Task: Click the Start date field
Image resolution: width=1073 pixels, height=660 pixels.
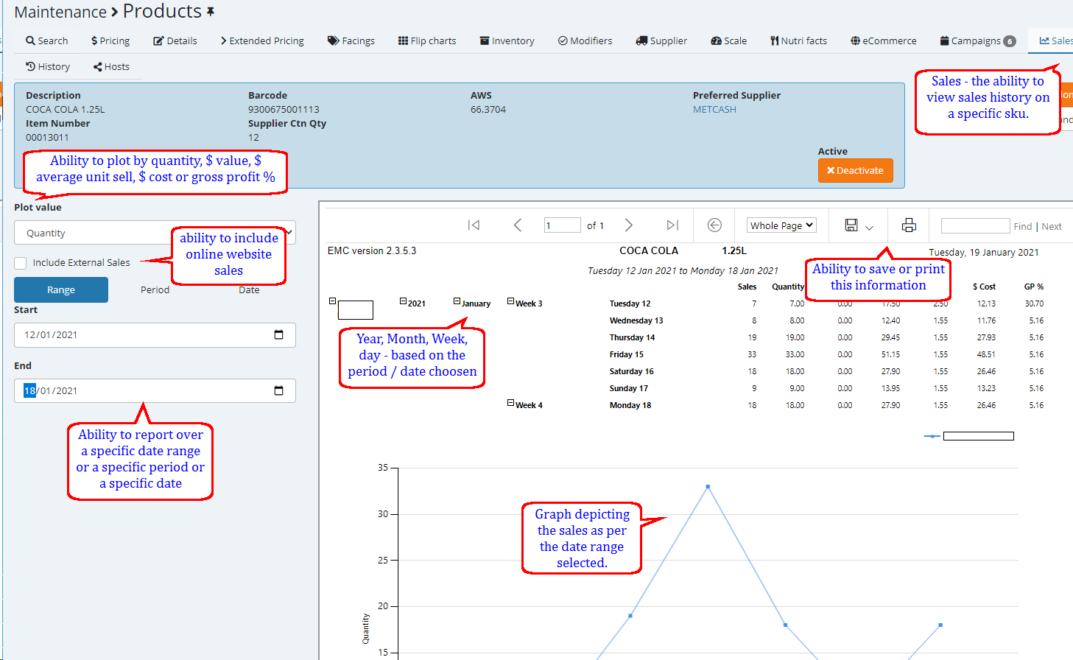Action: (155, 335)
